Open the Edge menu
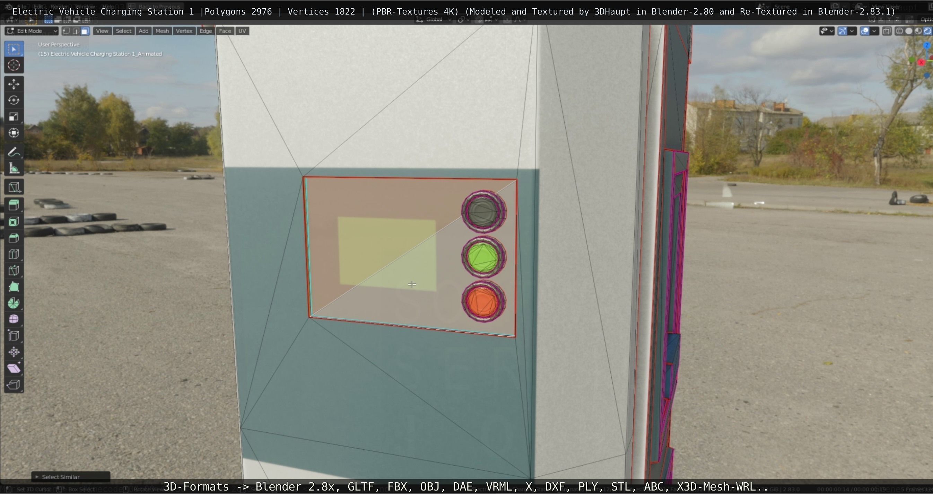933x494 pixels. tap(206, 31)
